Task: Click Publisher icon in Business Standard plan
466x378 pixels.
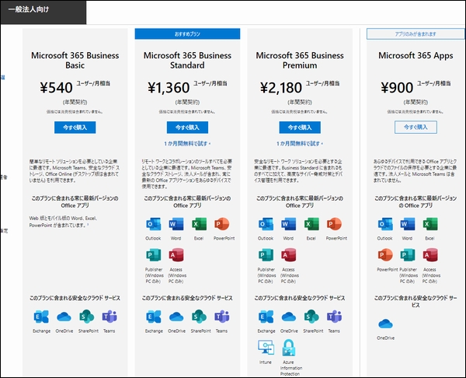Action: [x=153, y=255]
